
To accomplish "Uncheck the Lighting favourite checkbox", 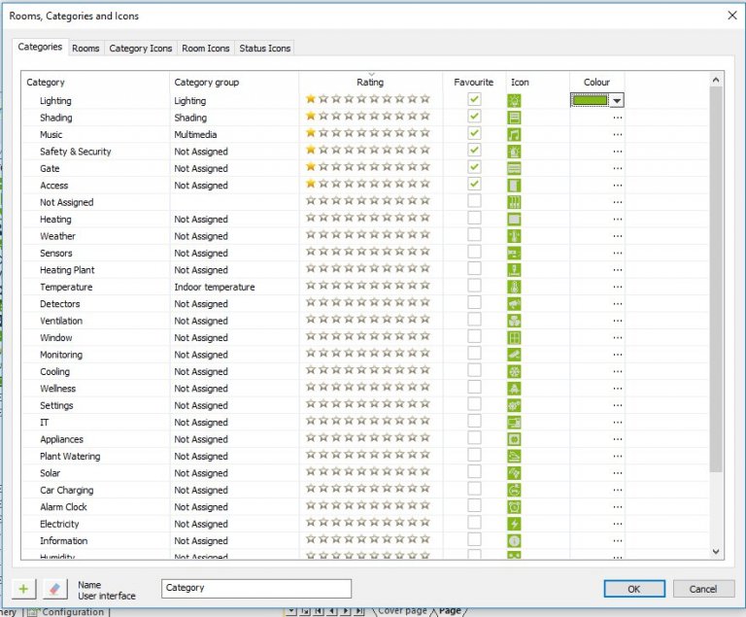I will (x=474, y=100).
